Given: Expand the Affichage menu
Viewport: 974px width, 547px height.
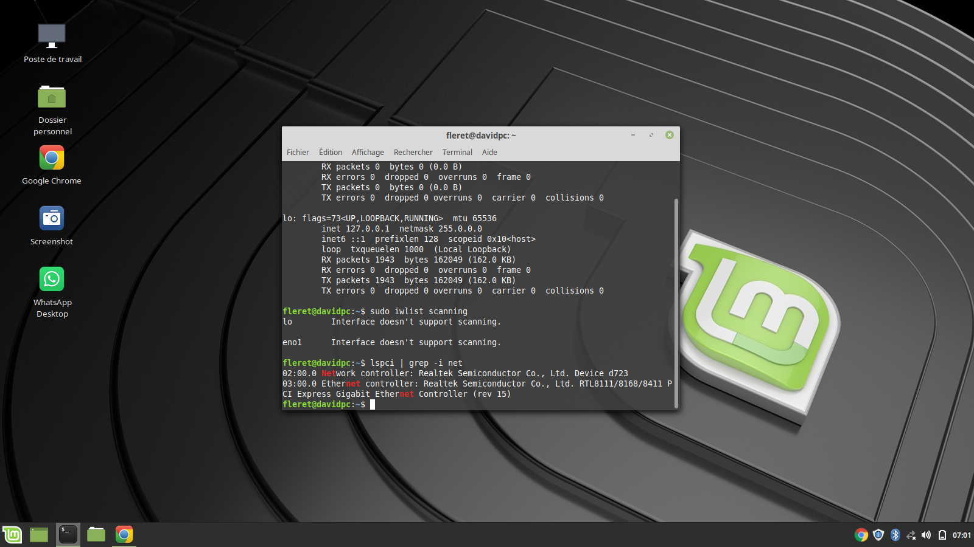Looking at the screenshot, I should coord(368,153).
